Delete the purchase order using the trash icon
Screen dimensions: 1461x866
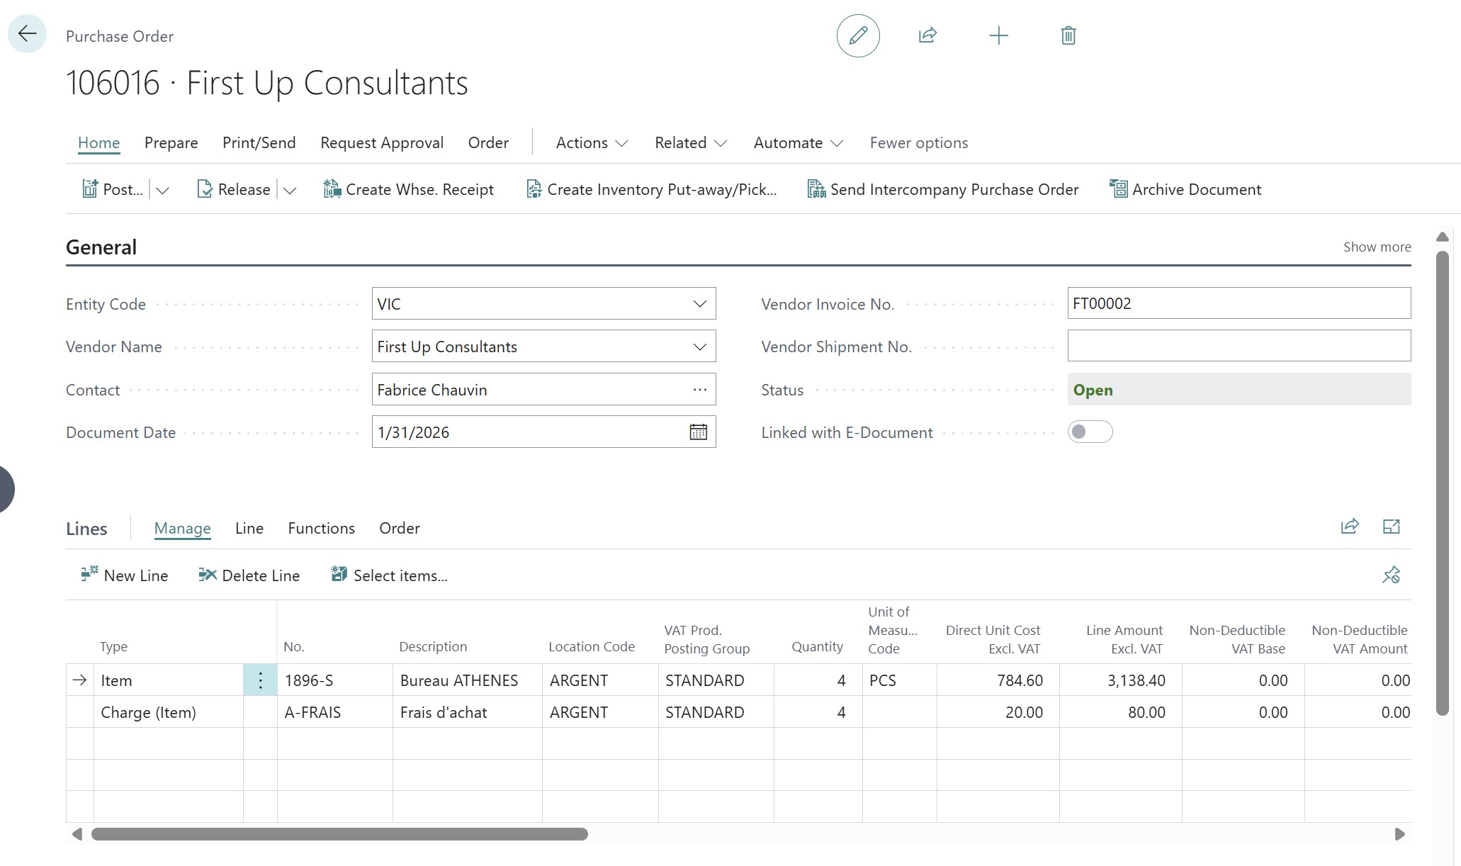click(1067, 35)
